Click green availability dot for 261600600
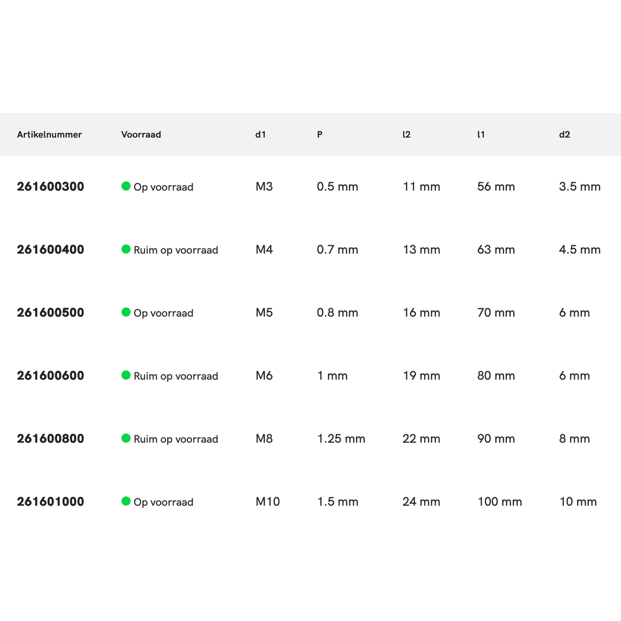Screen dimensions: 621x621 (125, 376)
